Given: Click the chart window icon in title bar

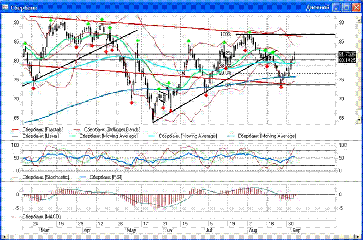Looking at the screenshot, I should click(6, 7).
